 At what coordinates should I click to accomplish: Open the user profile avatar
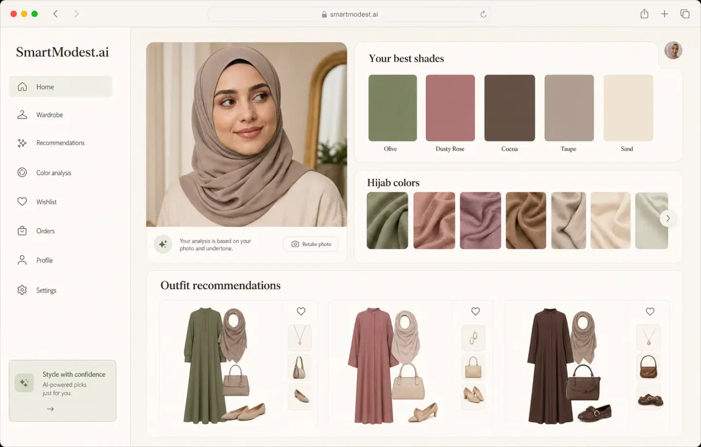click(673, 50)
